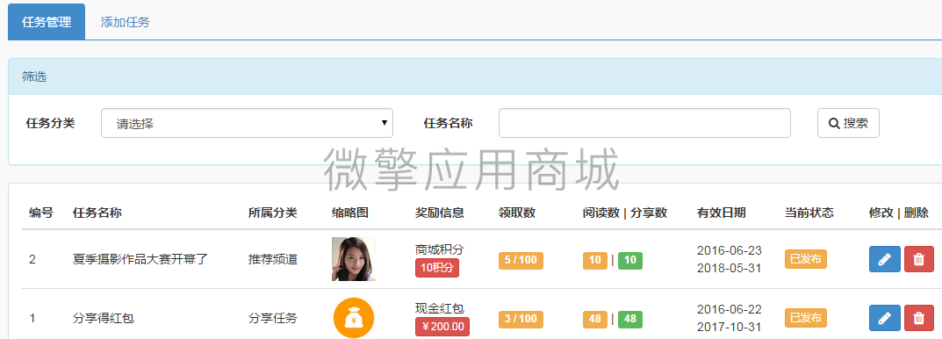This screenshot has height=339, width=942.
Task: Click the ￥200.00 reward badge
Action: [442, 327]
